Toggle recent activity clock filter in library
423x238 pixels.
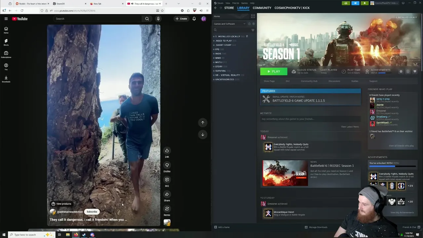point(249,24)
